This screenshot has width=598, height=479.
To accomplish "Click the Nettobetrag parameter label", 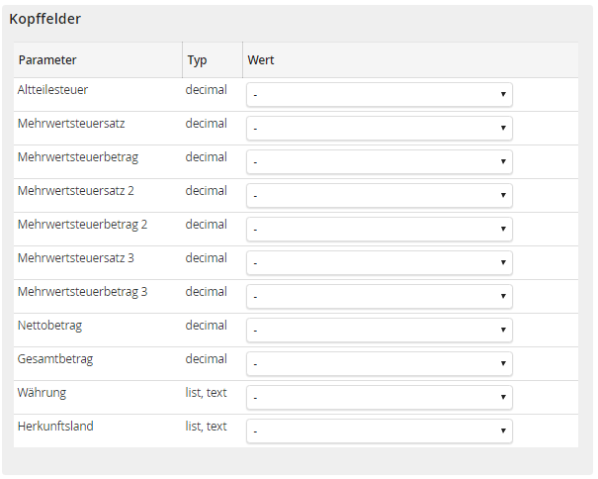I will (49, 326).
